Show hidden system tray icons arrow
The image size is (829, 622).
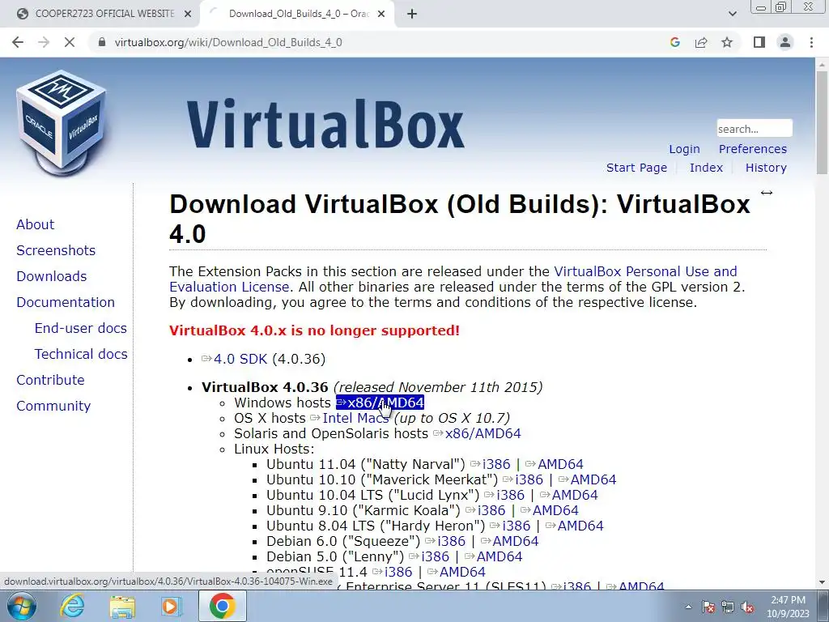(688, 607)
